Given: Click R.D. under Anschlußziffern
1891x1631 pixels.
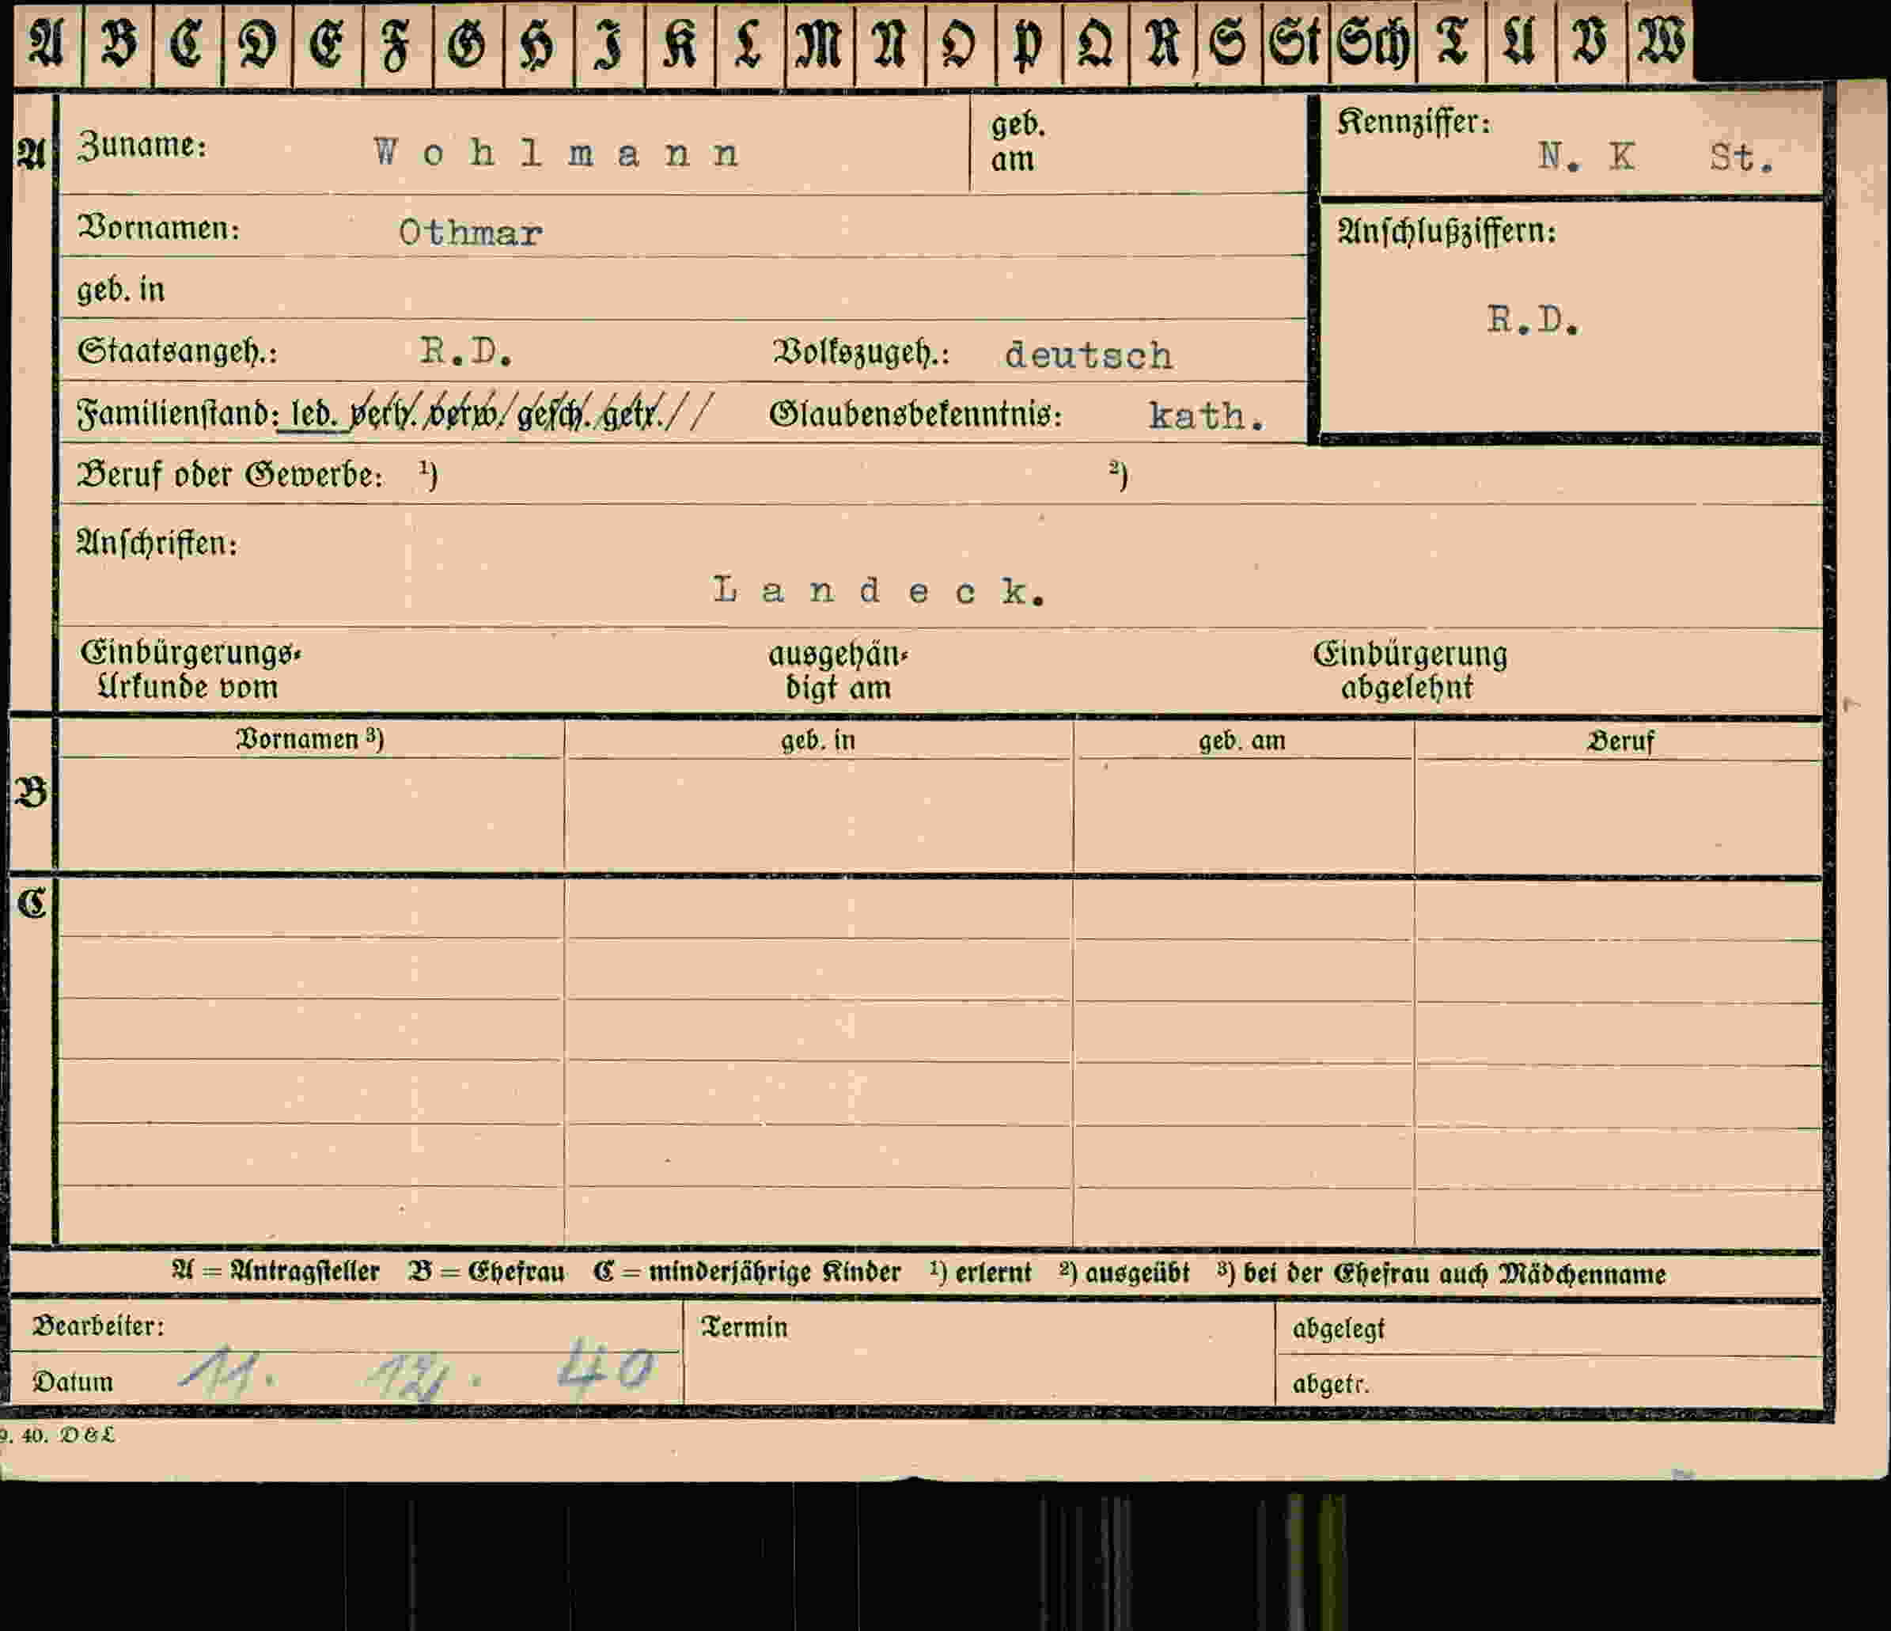Looking at the screenshot, I should tap(1533, 320).
